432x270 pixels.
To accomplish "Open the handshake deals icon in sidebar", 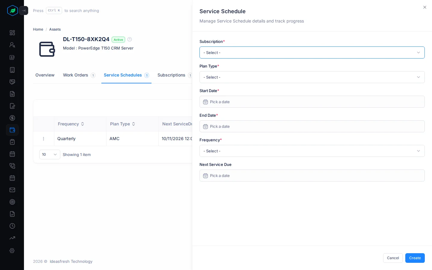I will tap(12, 82).
